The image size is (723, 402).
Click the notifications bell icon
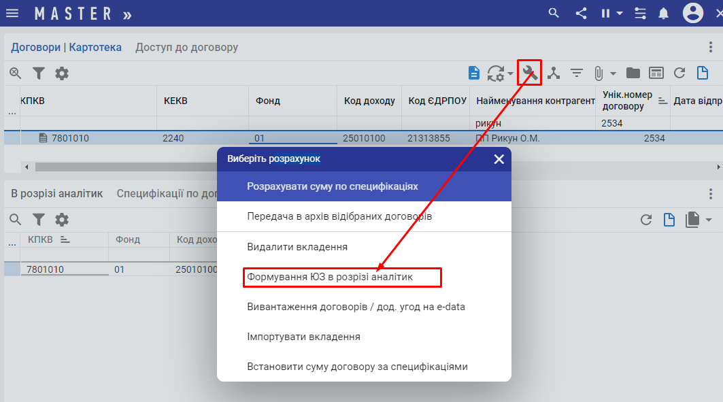663,14
